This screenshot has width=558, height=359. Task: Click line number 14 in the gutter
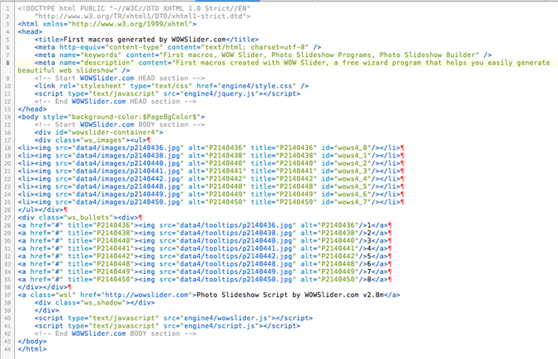[7, 117]
